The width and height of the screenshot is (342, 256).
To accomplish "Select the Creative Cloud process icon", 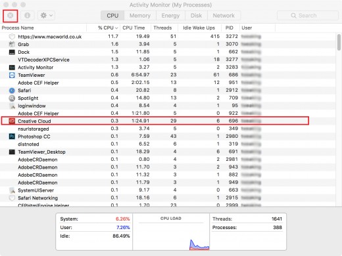I will [x=12, y=121].
